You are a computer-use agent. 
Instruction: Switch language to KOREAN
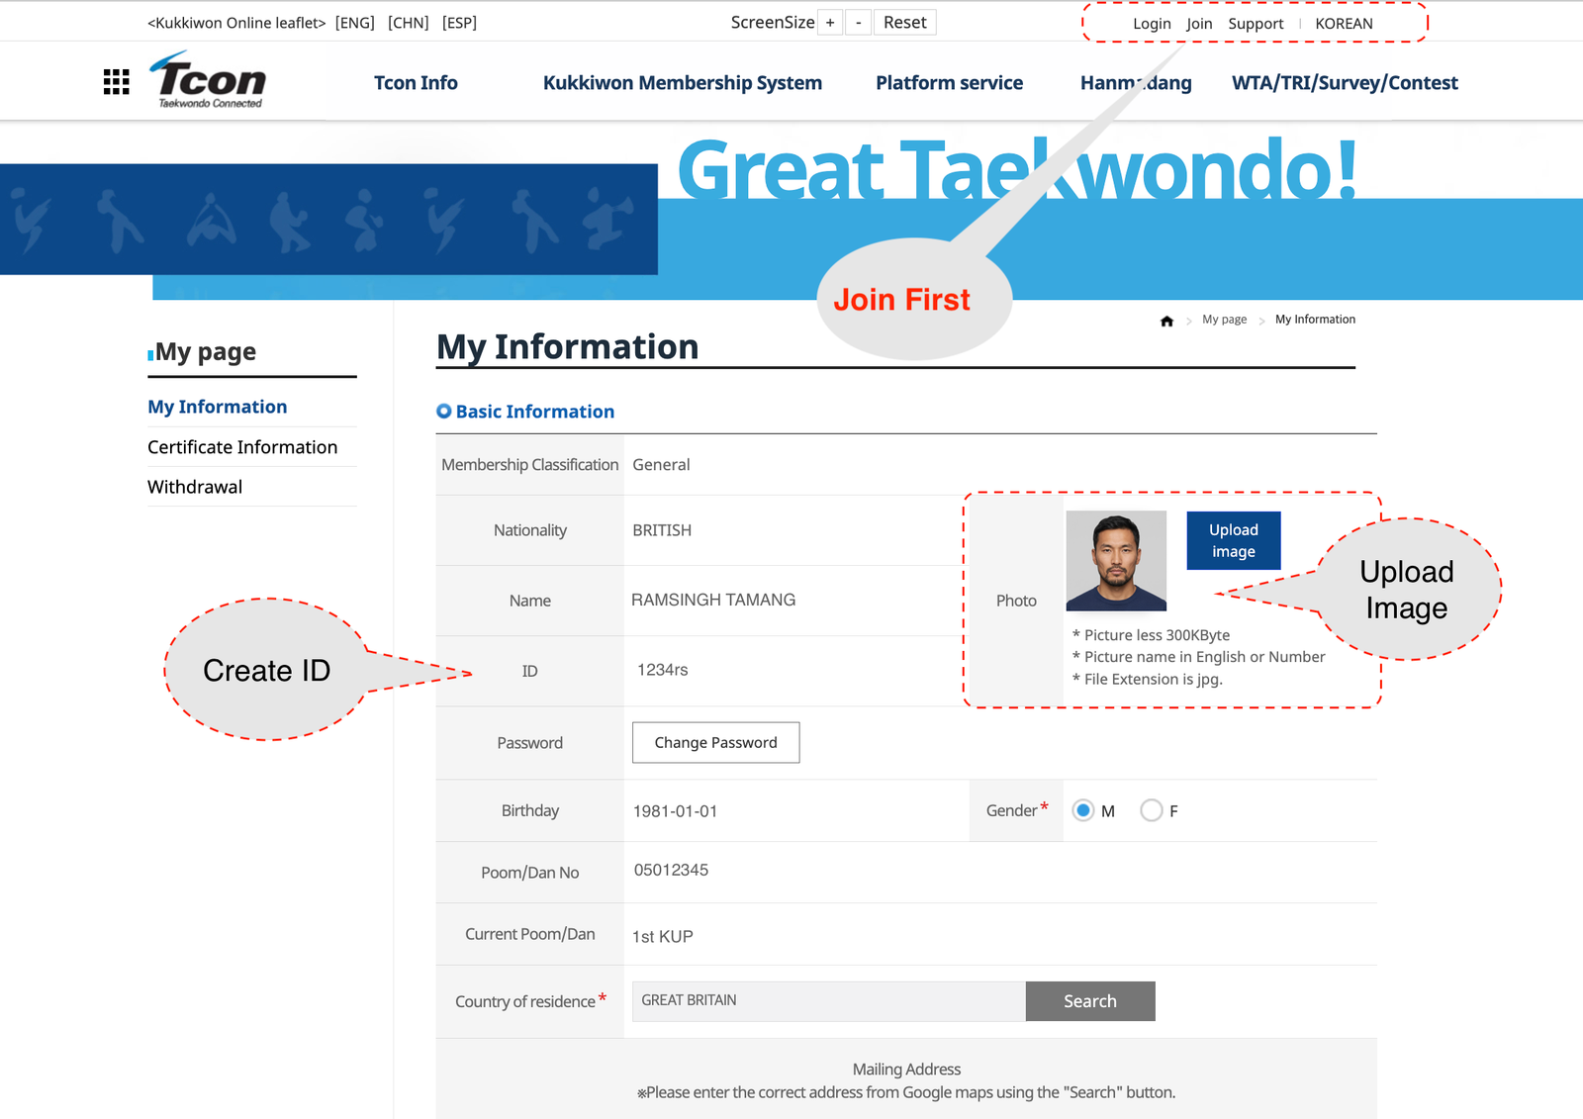click(1344, 24)
